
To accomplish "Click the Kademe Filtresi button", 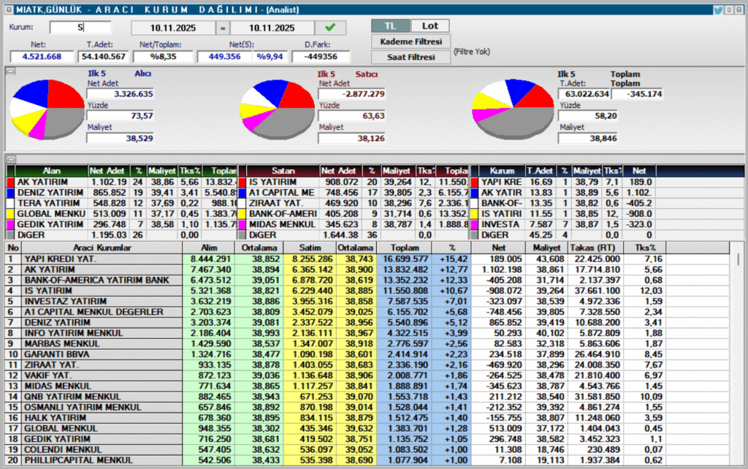I will pos(411,42).
